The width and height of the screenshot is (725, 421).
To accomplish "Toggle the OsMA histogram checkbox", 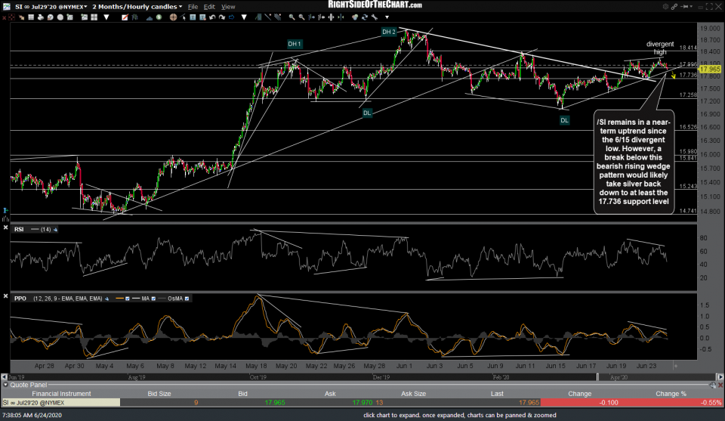I will point(187,299).
